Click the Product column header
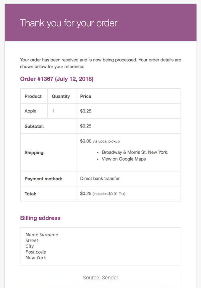The image size is (201, 288). (x=33, y=96)
